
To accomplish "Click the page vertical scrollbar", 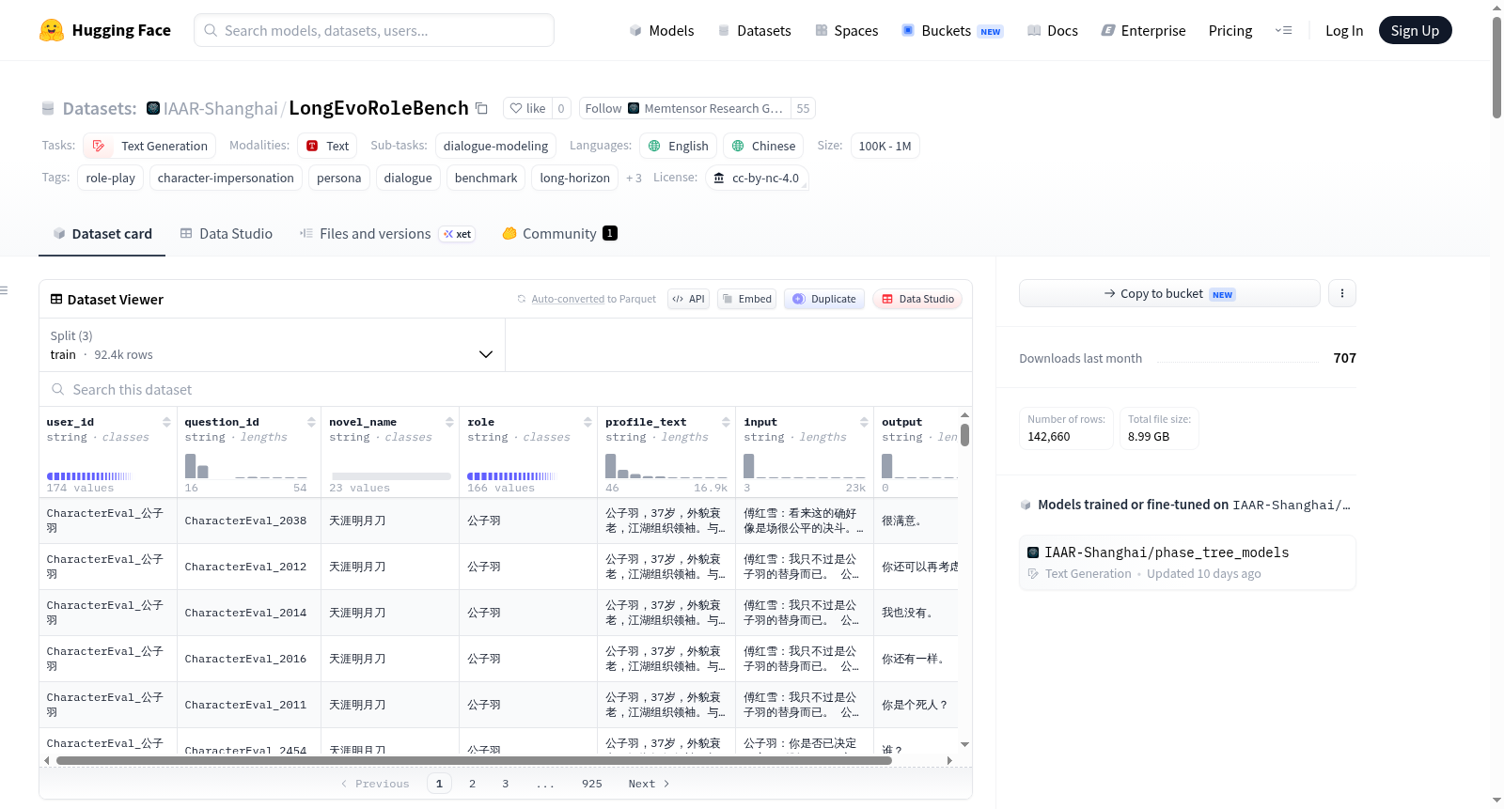I will coord(1496,67).
